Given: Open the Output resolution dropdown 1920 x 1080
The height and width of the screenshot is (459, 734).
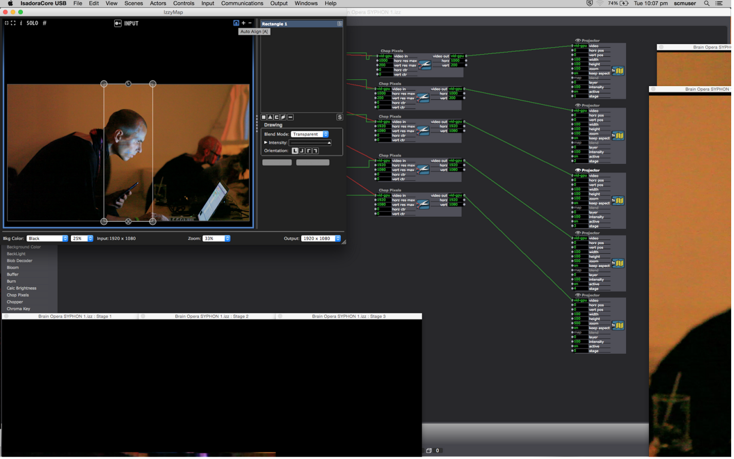Looking at the screenshot, I should click(x=321, y=238).
